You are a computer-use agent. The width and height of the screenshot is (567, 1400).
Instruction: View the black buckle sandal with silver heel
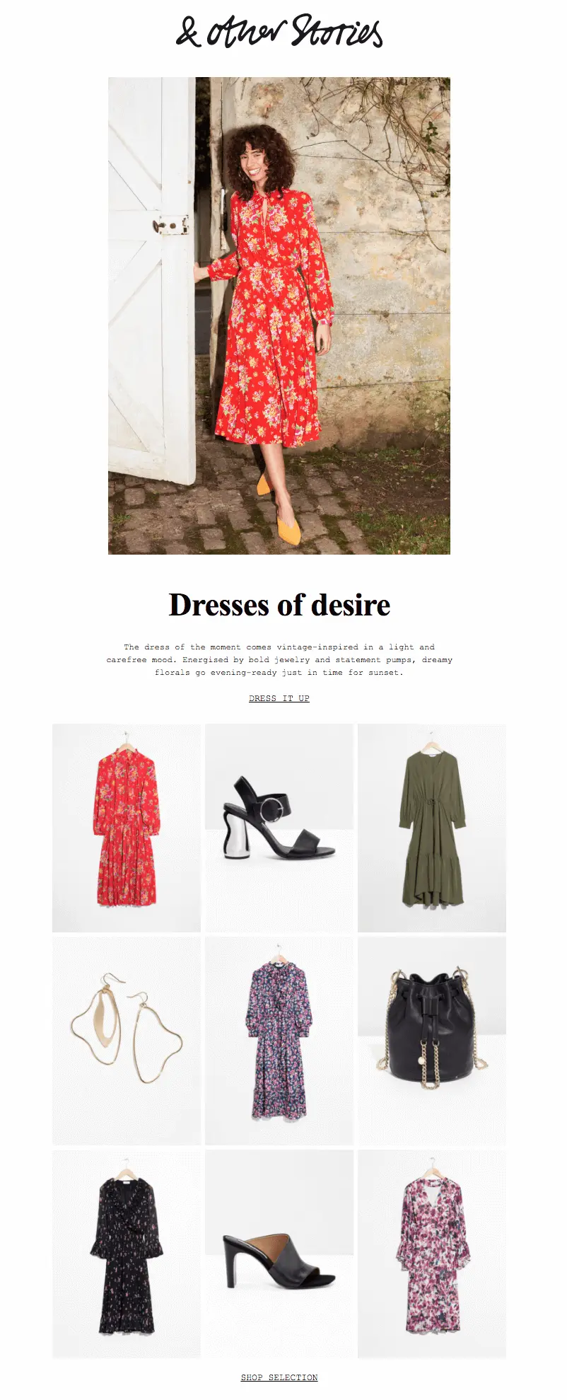pos(279,828)
